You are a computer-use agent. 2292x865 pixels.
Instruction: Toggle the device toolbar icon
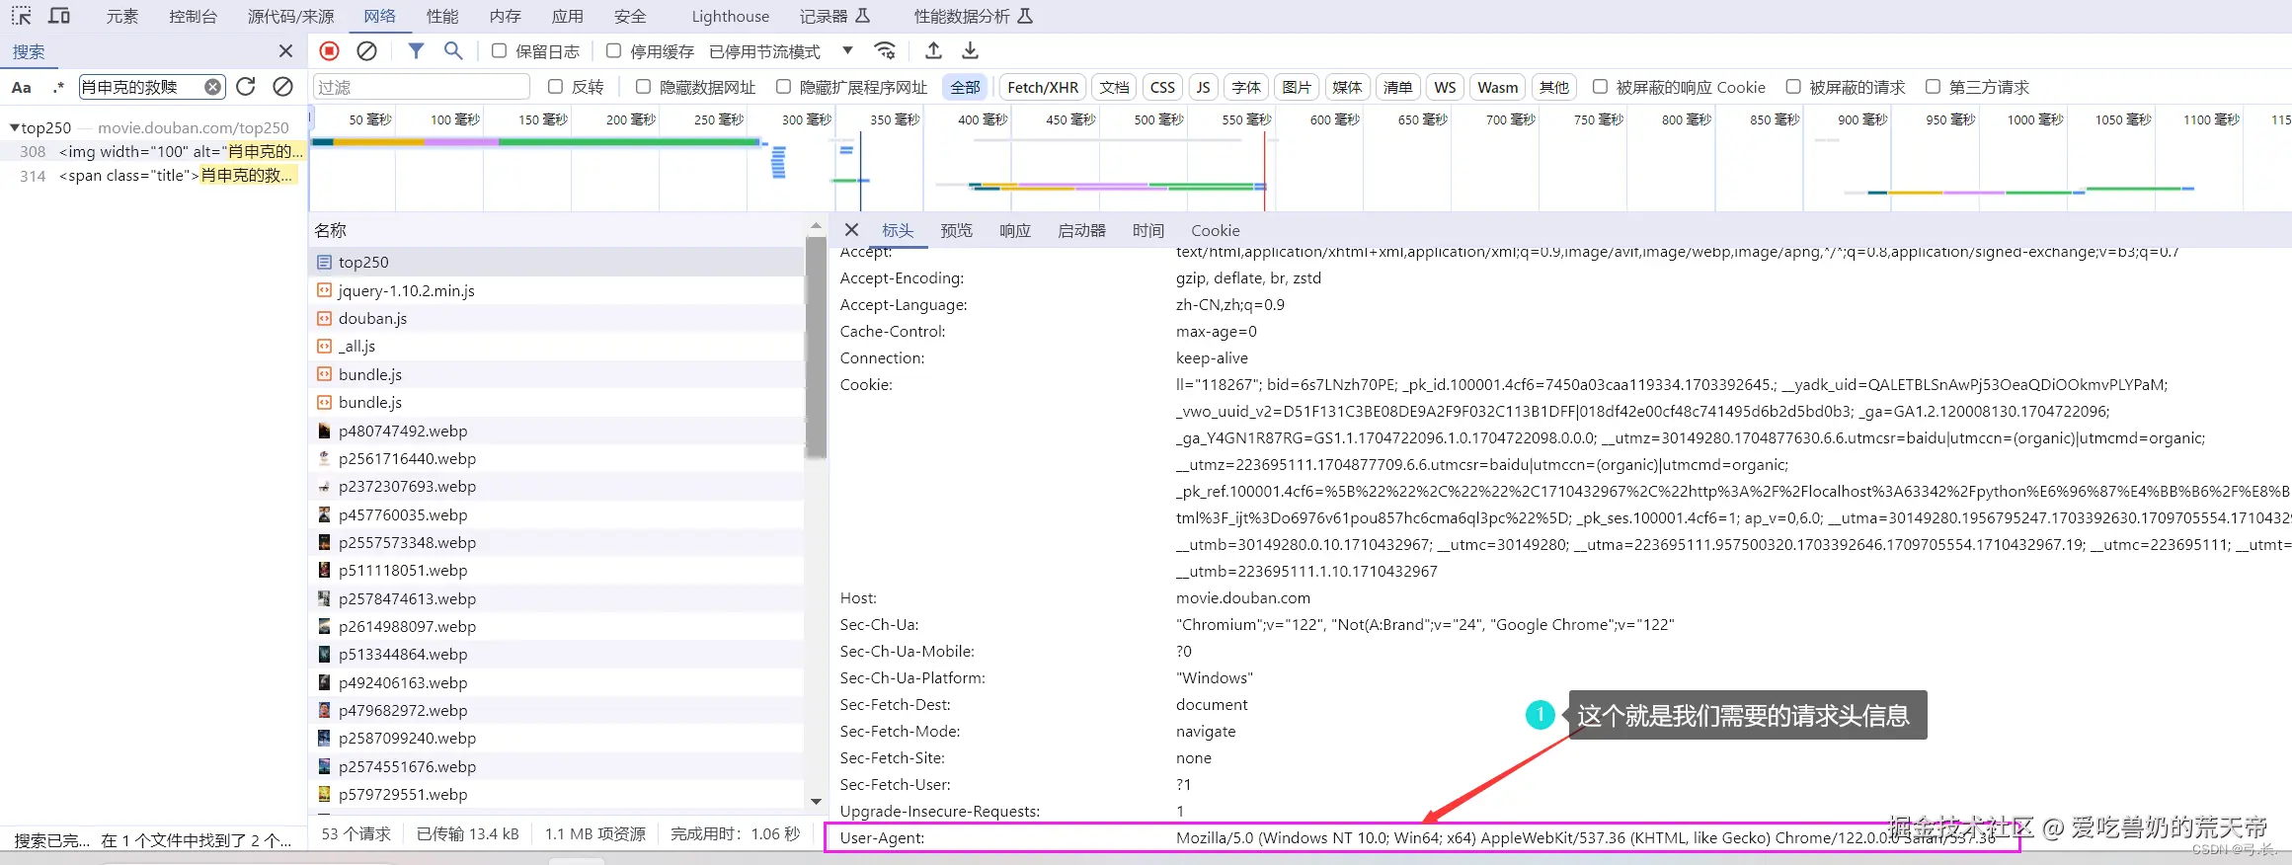[59, 16]
